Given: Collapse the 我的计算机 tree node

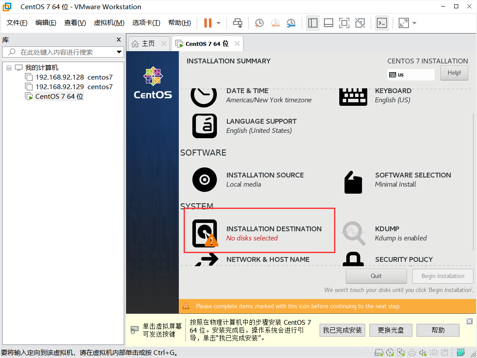Looking at the screenshot, I should (9, 68).
